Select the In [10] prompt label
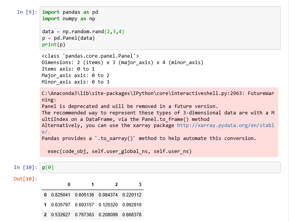 [x=26, y=167]
